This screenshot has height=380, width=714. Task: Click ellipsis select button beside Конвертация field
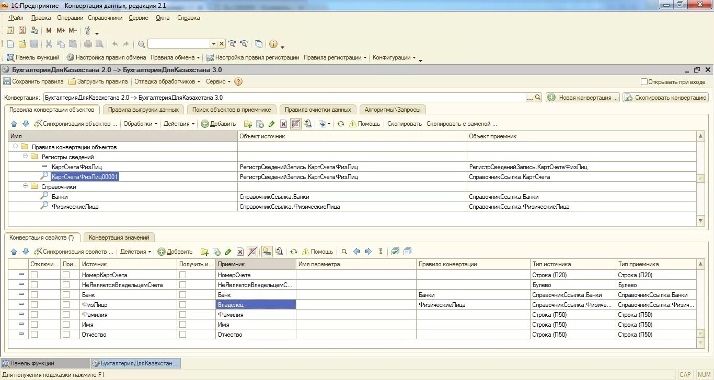click(530, 98)
